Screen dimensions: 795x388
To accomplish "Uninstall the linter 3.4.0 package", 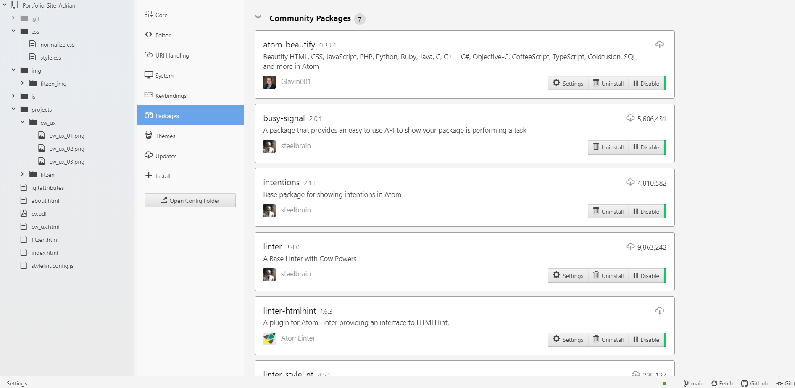I will coord(608,275).
